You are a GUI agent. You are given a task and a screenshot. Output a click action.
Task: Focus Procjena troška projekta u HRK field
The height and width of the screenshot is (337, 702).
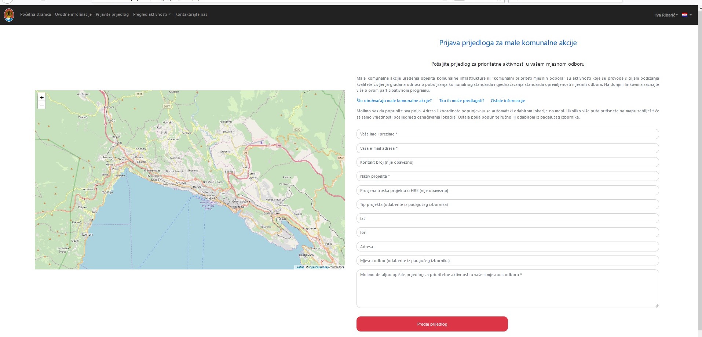coord(508,191)
